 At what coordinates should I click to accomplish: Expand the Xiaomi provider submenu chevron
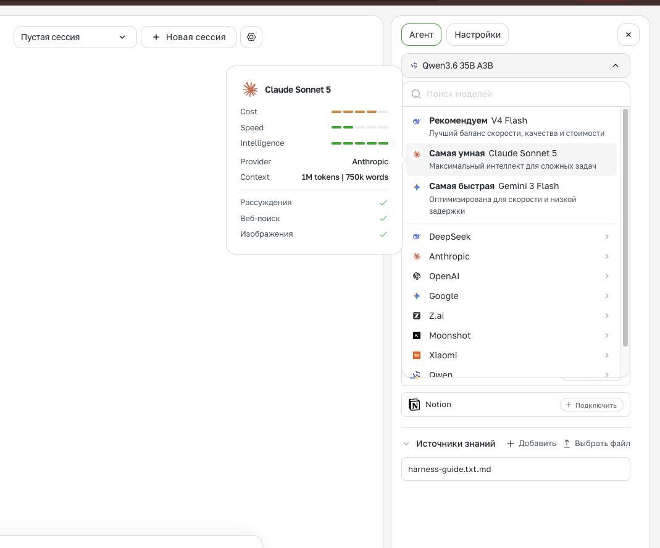607,355
